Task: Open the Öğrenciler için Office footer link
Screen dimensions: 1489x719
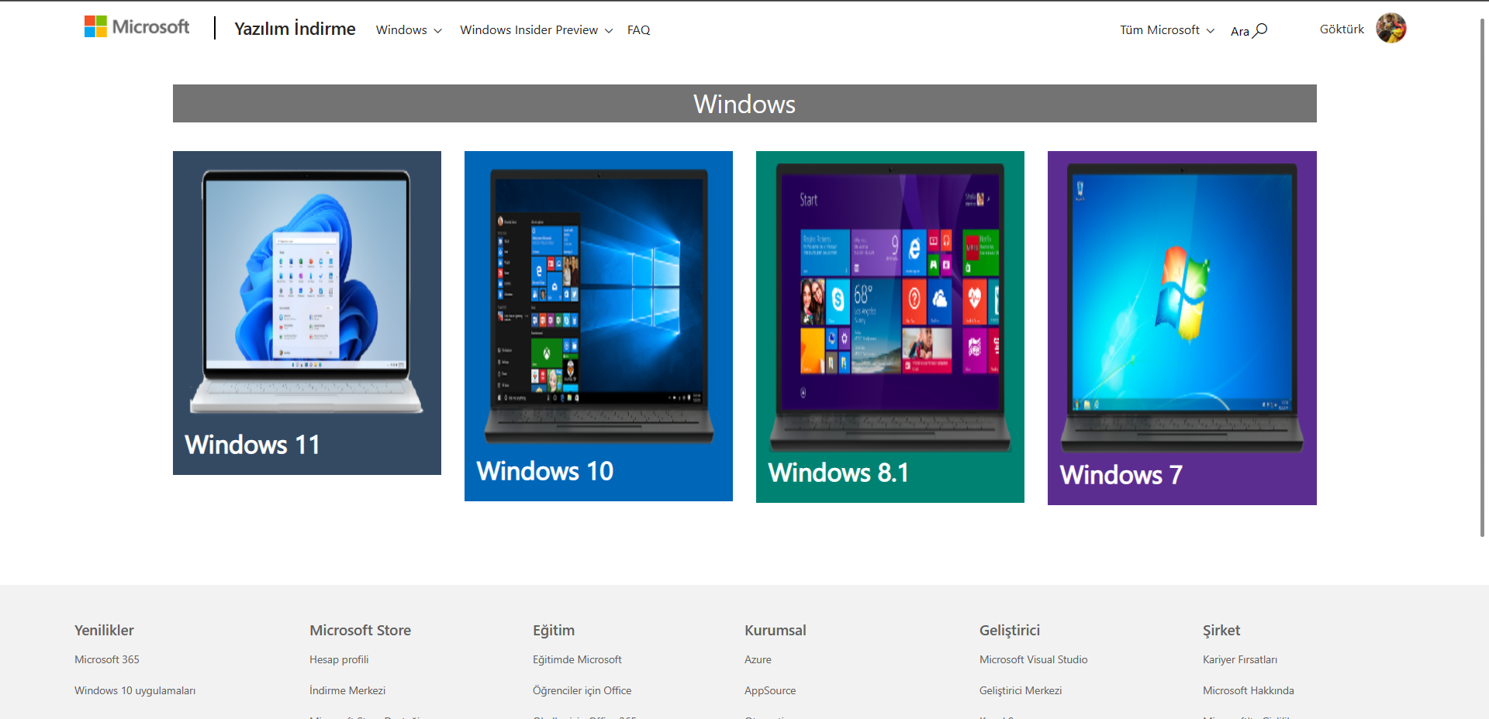Action: tap(582, 690)
